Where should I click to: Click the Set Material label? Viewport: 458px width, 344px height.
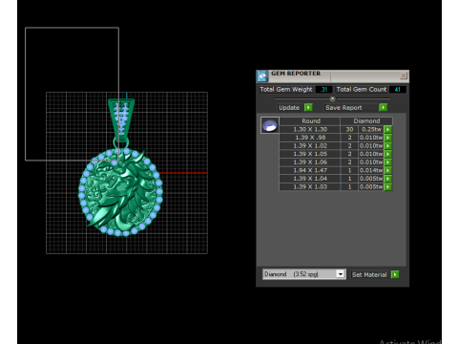tap(369, 274)
